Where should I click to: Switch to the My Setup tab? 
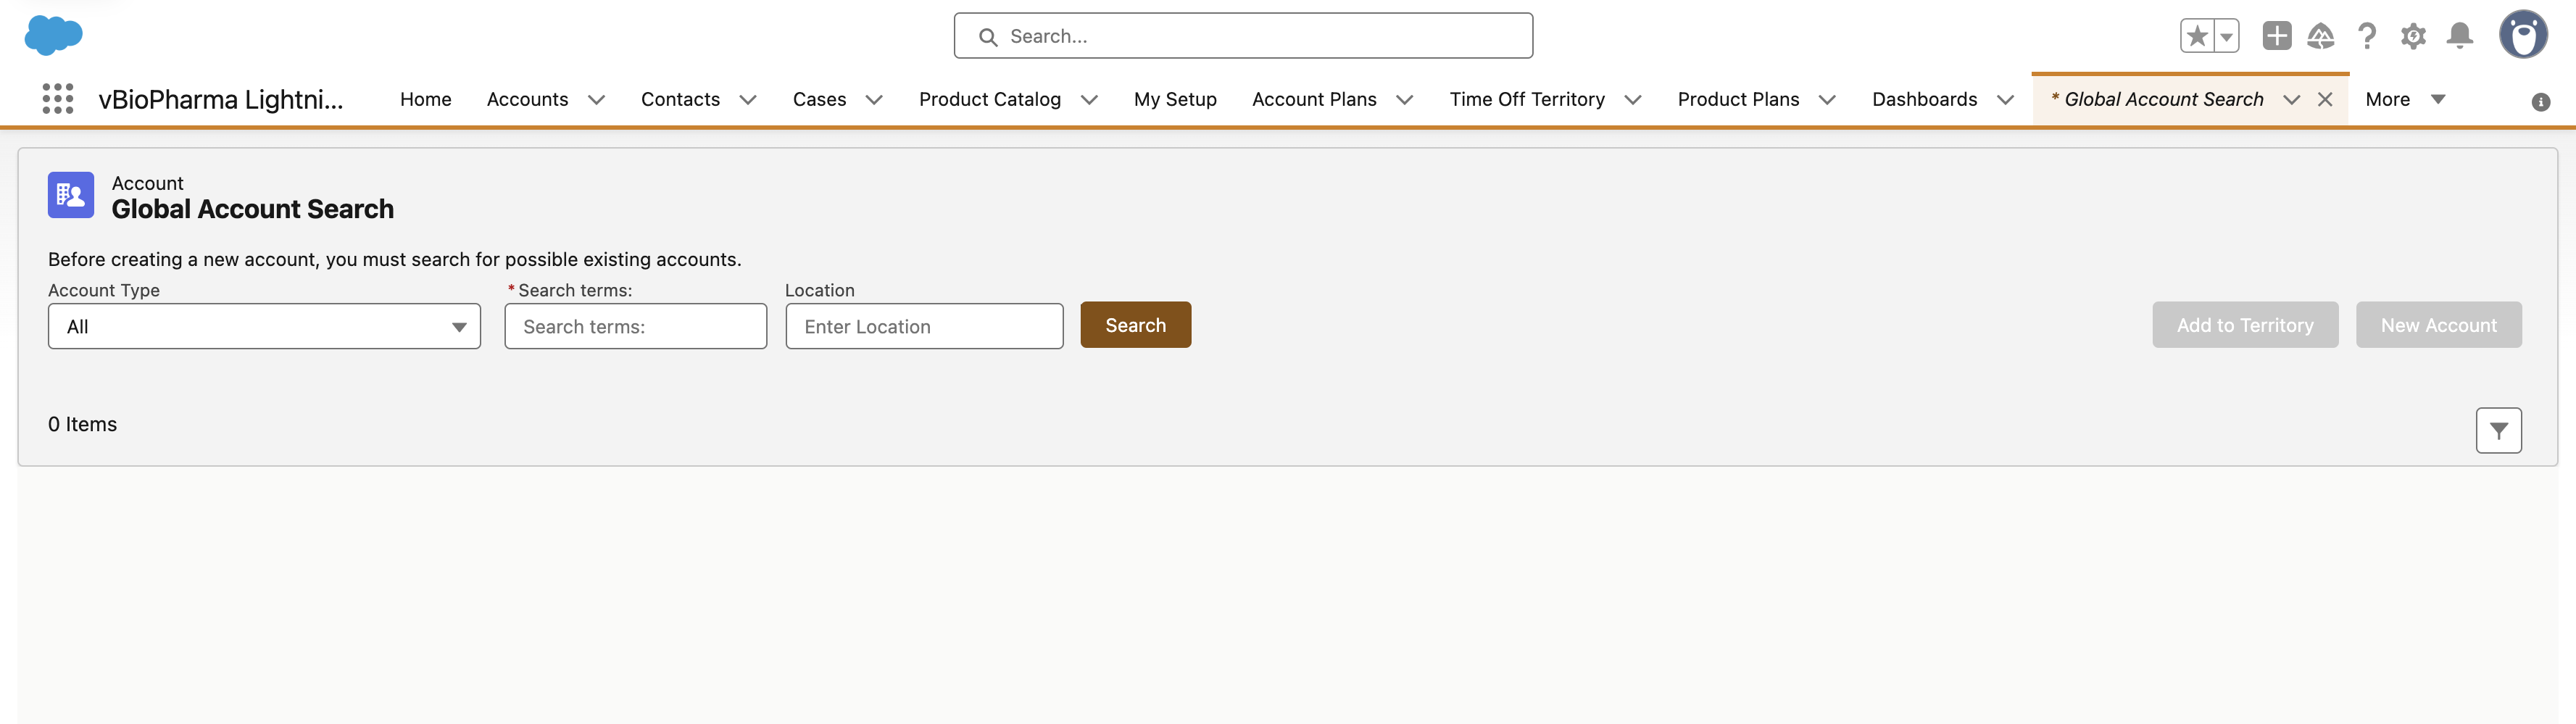tap(1174, 99)
